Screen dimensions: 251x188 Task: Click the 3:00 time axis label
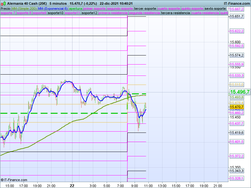(x=93, y=186)
